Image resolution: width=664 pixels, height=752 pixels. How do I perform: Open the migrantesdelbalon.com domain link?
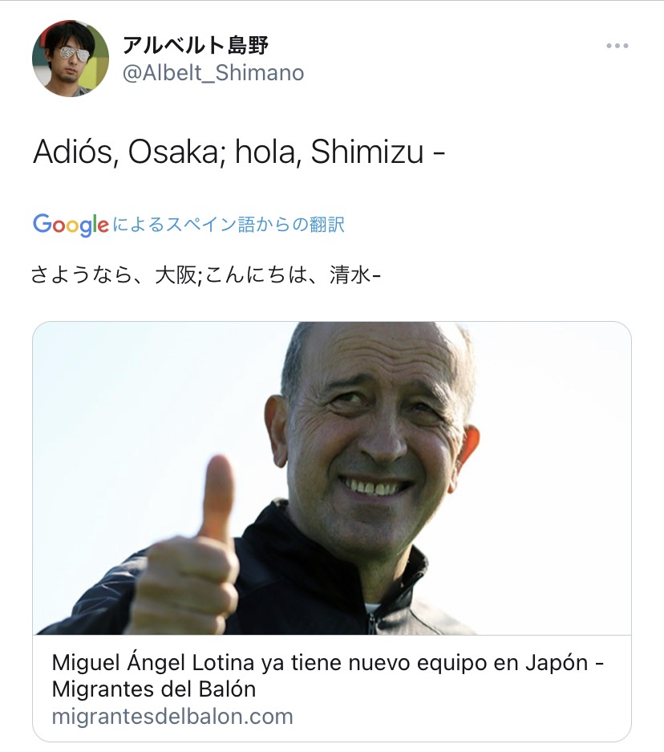point(172,717)
